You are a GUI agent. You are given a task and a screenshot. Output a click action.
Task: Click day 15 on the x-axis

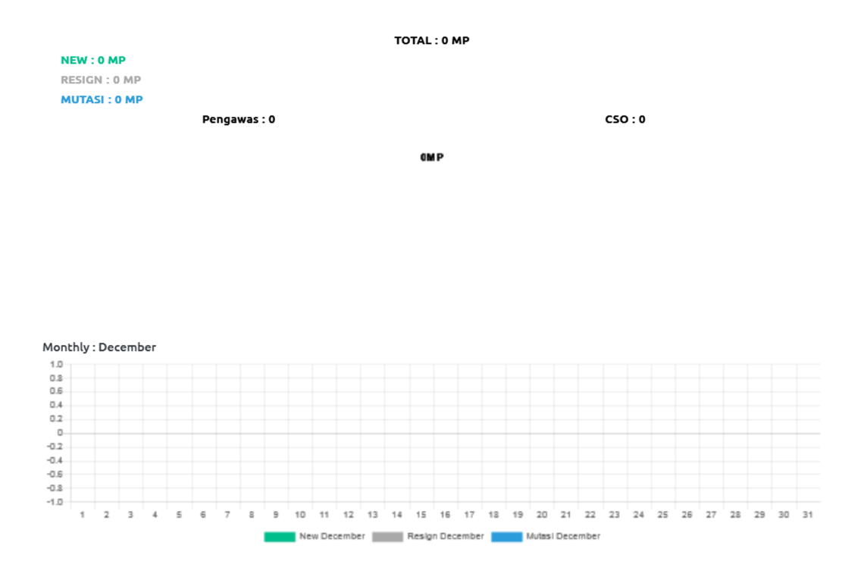coord(421,515)
